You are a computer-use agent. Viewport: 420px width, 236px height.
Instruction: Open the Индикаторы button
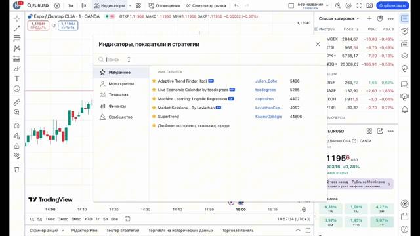tap(110, 5)
